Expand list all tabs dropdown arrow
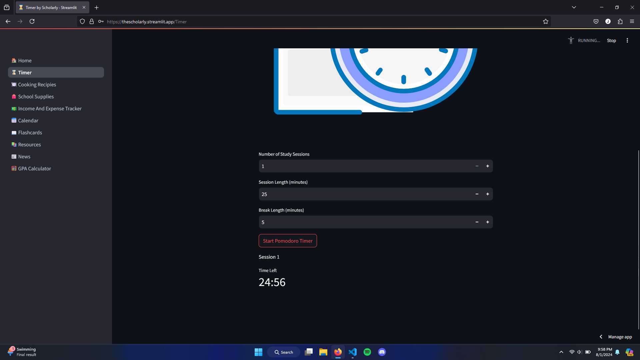640x360 pixels. coord(574,7)
